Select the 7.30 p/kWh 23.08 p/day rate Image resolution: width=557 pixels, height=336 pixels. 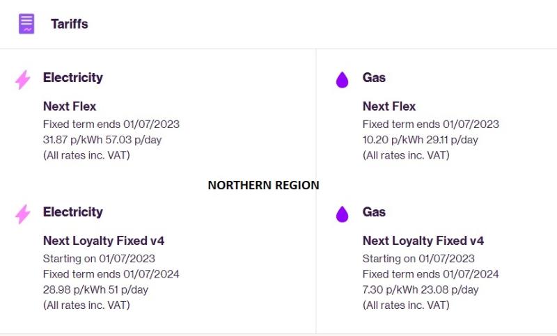click(421, 290)
